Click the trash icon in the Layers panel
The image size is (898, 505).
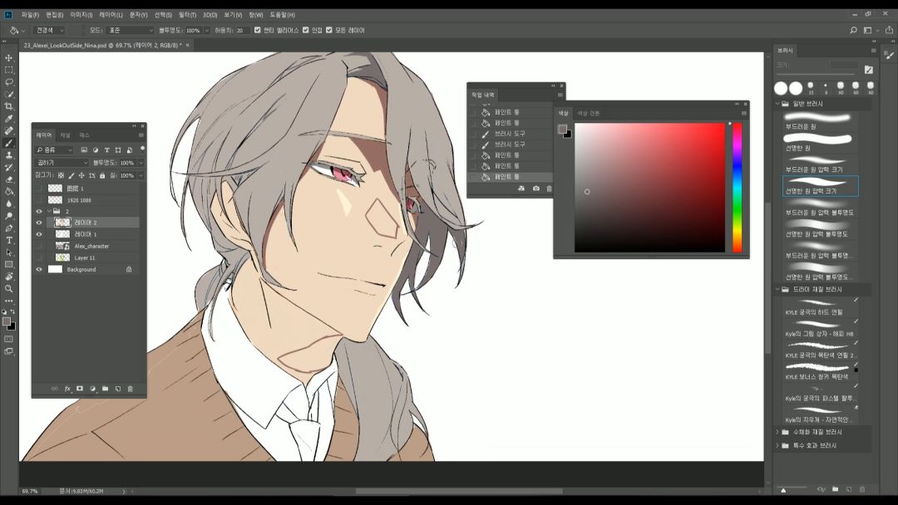[x=130, y=389]
